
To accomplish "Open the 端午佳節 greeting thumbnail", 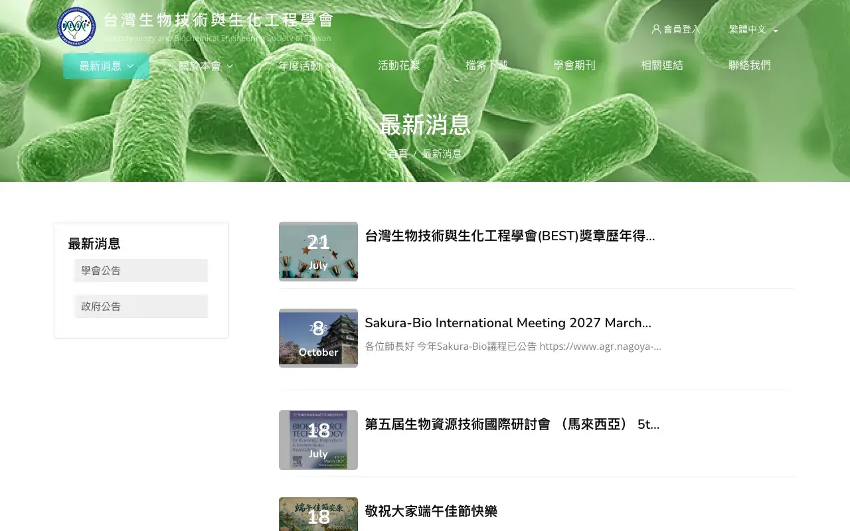I will click(x=318, y=514).
